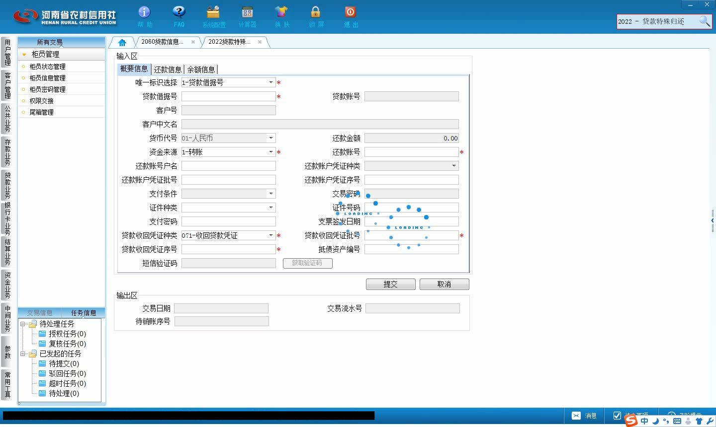716x427 pixels.
Task: Click Sogou input method S logo
Action: tap(631, 421)
